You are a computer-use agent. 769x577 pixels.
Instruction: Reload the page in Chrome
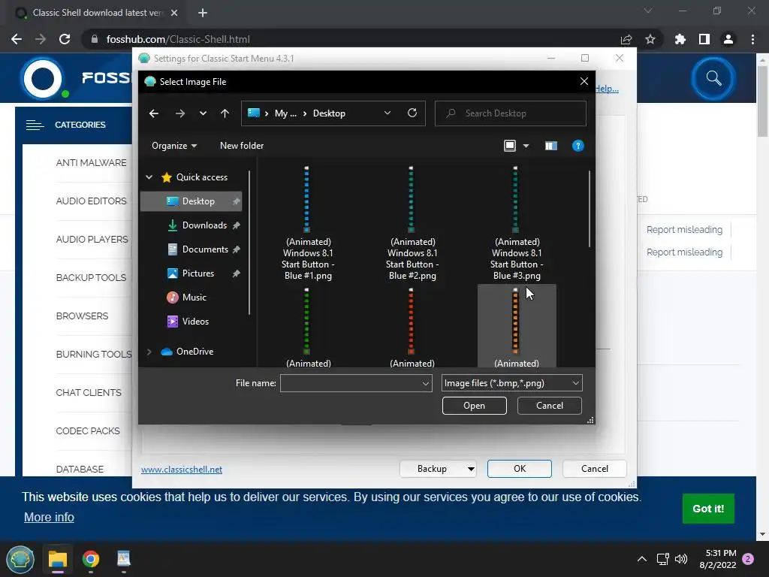pos(65,39)
